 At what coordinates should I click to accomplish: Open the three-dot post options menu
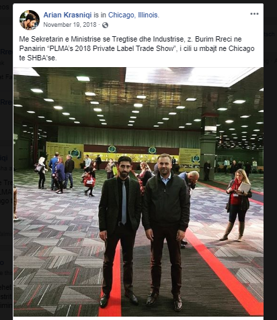[x=254, y=14]
